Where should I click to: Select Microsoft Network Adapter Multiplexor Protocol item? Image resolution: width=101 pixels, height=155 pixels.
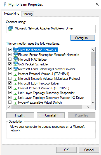(49, 79)
